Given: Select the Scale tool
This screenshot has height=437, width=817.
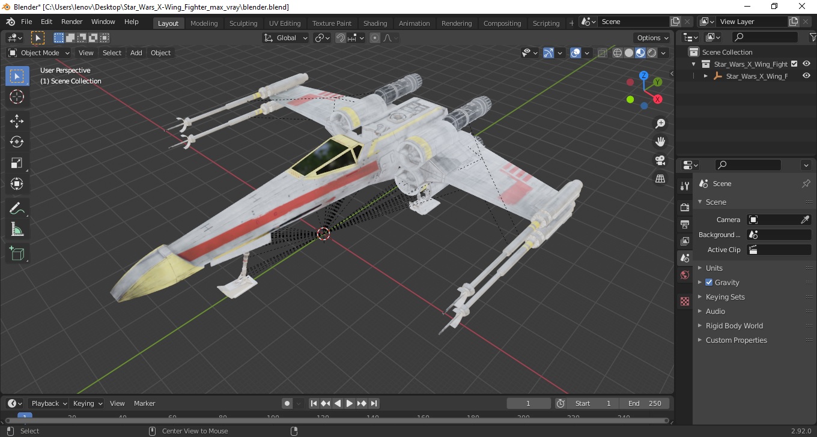Looking at the screenshot, I should click(17, 163).
